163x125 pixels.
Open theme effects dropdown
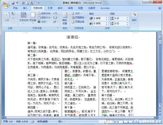coord(14,22)
